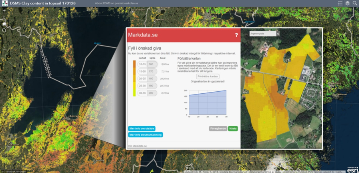
Task: Open Mer info strukturkalkning
Action: [145, 135]
